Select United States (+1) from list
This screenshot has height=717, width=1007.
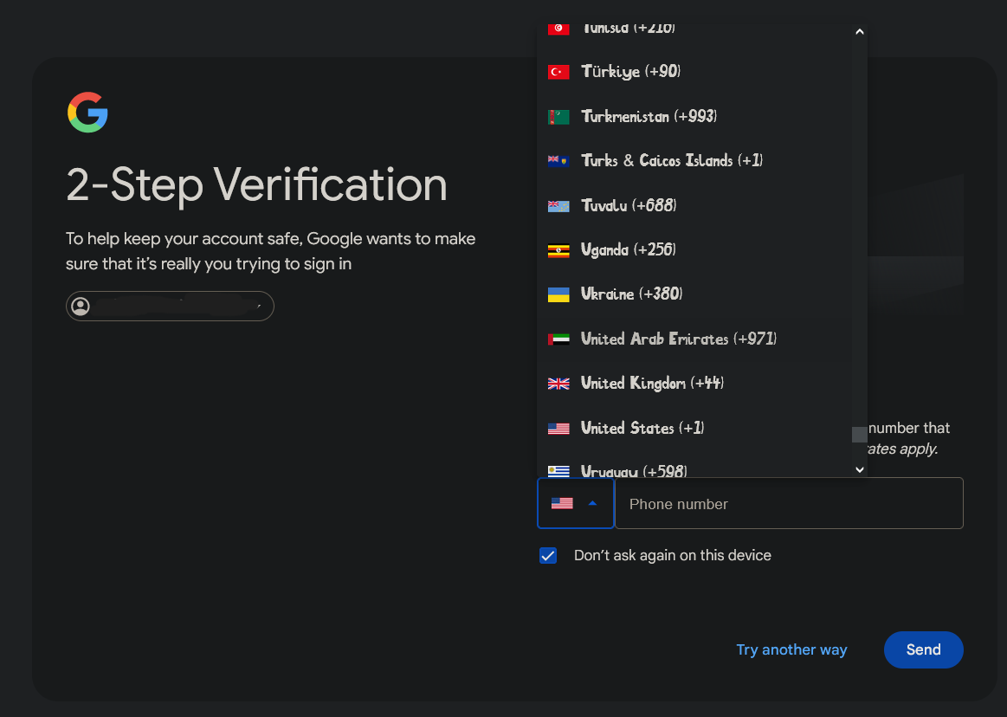click(x=642, y=428)
